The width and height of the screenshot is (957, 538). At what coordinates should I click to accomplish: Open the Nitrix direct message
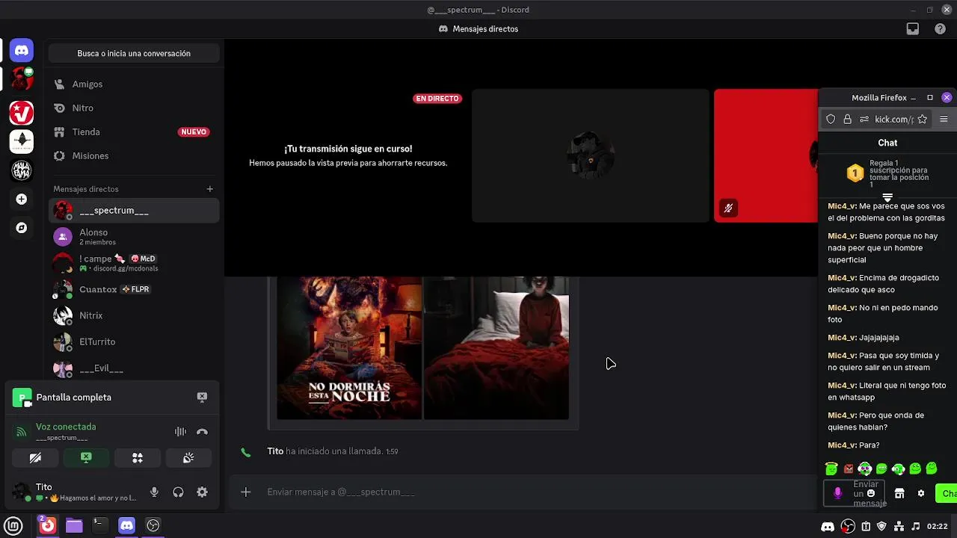pos(134,315)
